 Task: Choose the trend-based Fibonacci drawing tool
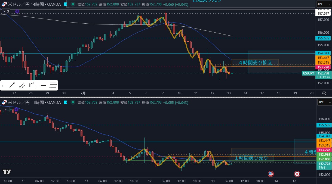(32, 86)
